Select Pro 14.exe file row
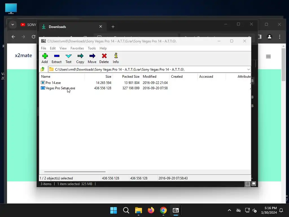Screen dimensions: 289x217 click(x=145, y=83)
